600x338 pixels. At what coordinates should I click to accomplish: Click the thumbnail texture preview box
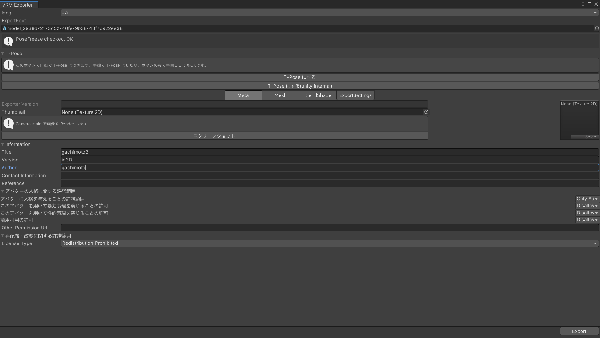(x=579, y=120)
